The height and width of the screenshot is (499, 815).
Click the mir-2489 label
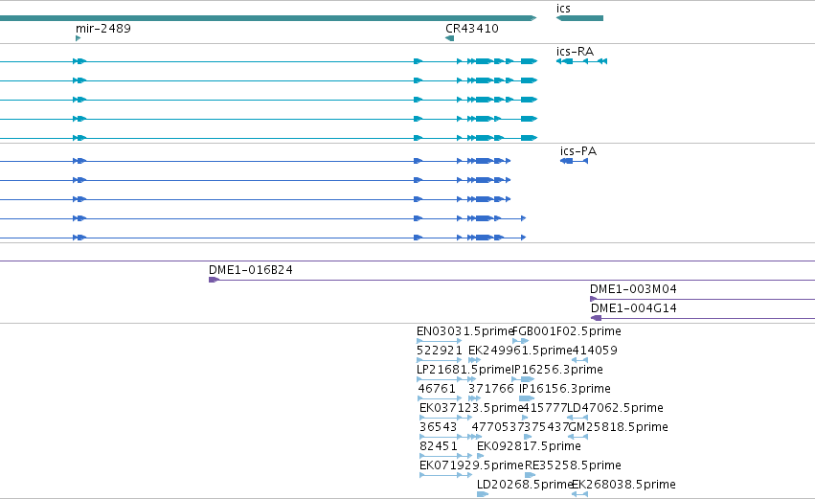click(x=102, y=29)
